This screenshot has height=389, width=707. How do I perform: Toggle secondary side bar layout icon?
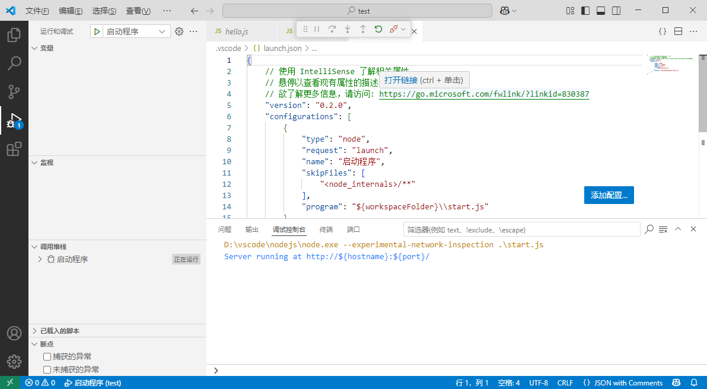(616, 11)
